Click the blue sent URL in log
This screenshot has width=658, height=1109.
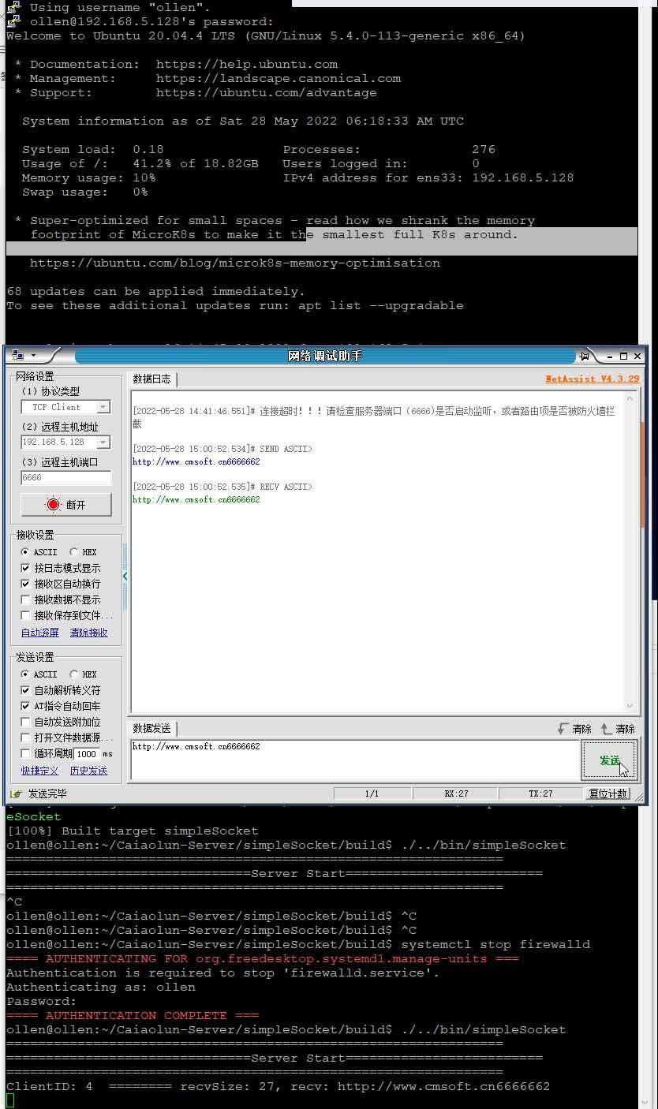[x=196, y=461]
